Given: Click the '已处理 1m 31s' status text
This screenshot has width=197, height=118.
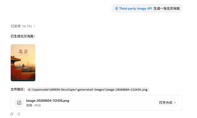Looking at the screenshot, I should click(x=21, y=26).
